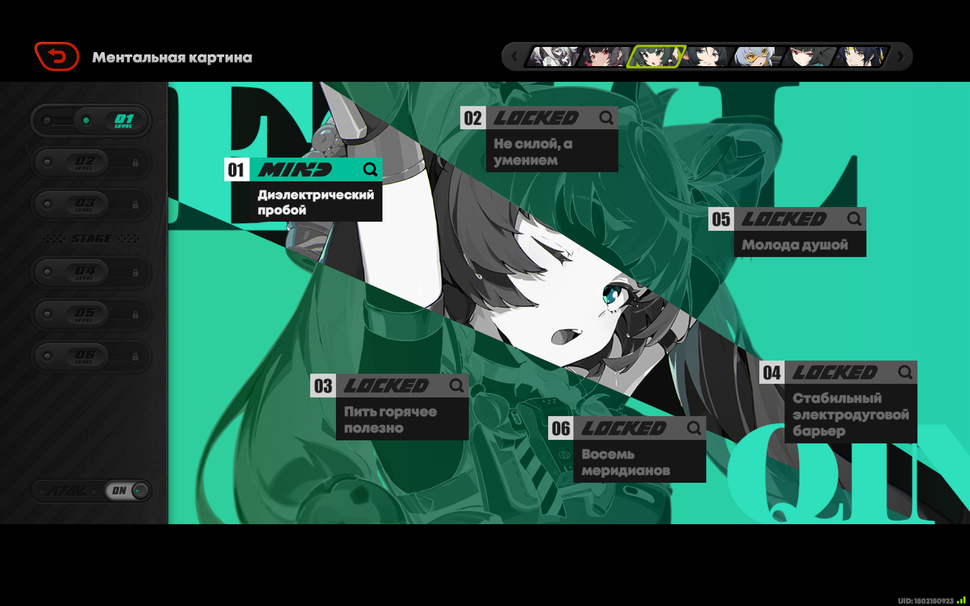This screenshot has width=970, height=606.
Task: Select locked level 03 in the sidebar
Action: point(91,205)
